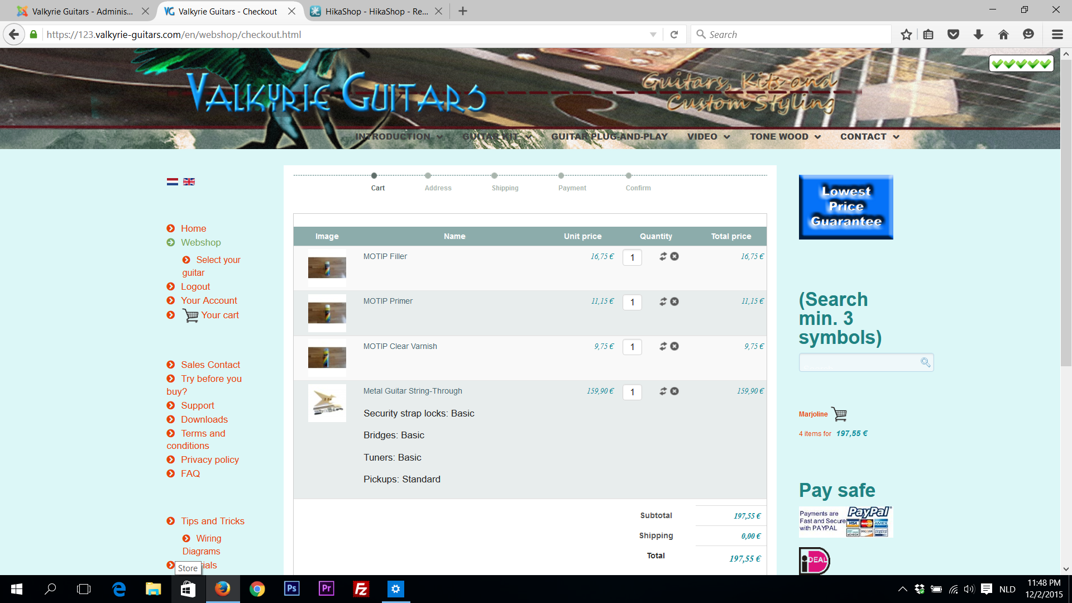Image resolution: width=1072 pixels, height=603 pixels.
Task: Reload the page in Firefox
Action: 674,35
